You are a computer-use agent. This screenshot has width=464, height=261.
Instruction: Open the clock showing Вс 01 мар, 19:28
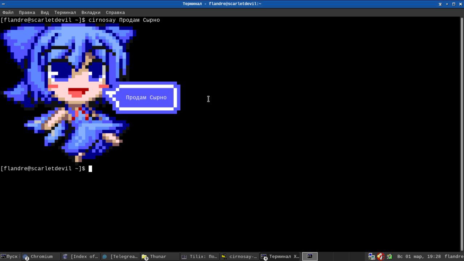pyautogui.click(x=419, y=257)
